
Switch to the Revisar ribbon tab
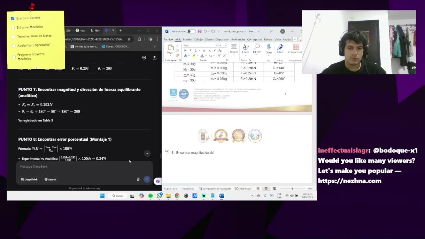[268, 40]
